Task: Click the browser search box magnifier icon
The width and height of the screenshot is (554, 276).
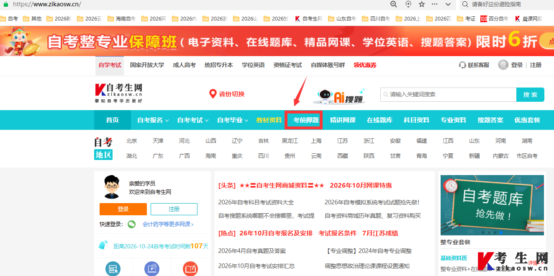Action: point(465,4)
